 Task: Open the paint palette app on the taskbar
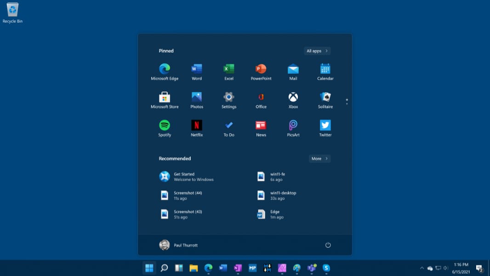[x=296, y=268]
